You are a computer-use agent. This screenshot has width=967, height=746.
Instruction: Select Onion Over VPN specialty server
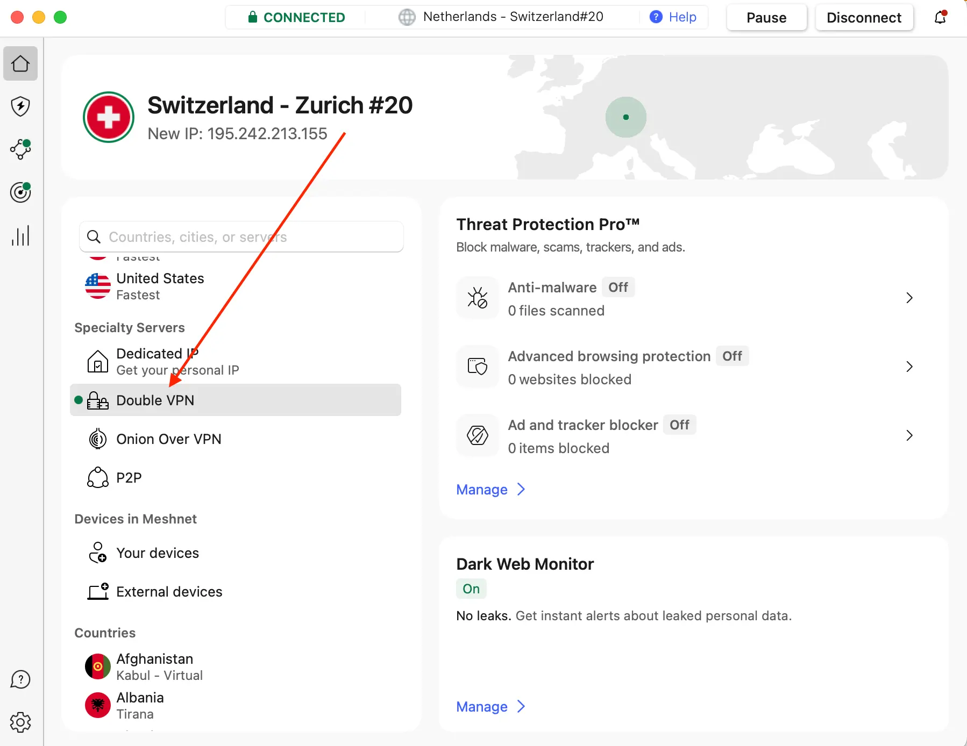click(x=168, y=439)
